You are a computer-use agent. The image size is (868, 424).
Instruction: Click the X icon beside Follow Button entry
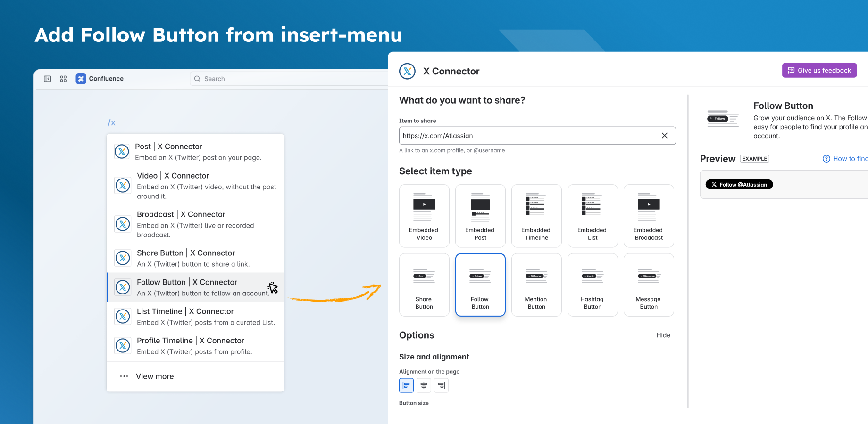point(123,287)
